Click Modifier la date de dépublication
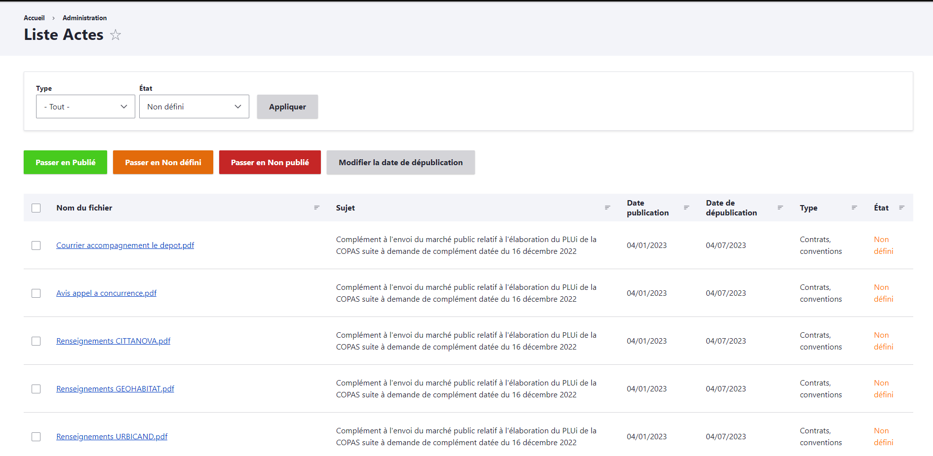The image size is (933, 456). (400, 162)
